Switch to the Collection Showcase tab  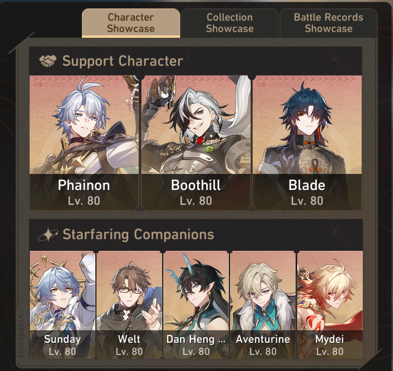pos(230,23)
